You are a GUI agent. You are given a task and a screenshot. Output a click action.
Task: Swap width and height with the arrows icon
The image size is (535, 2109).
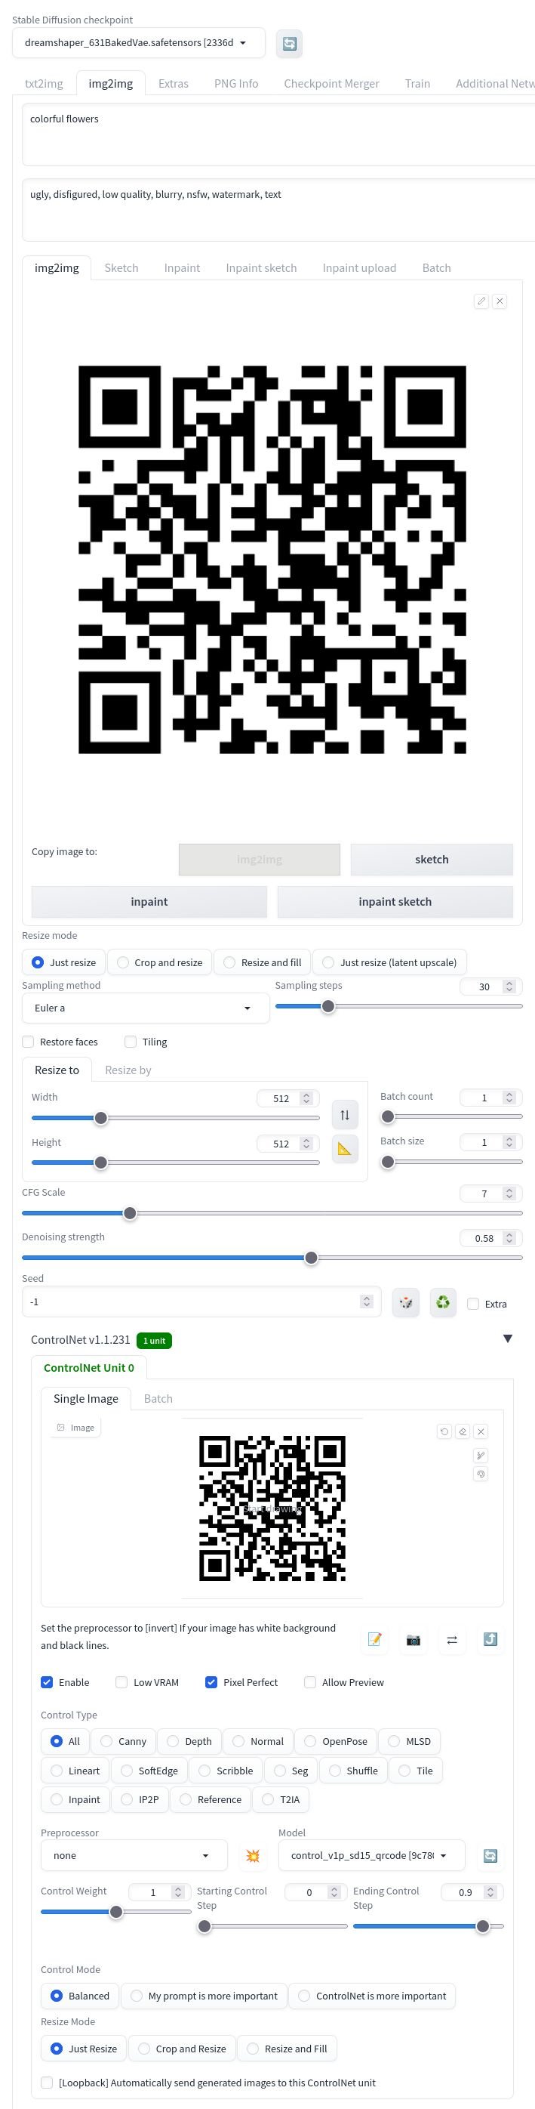pos(344,1115)
